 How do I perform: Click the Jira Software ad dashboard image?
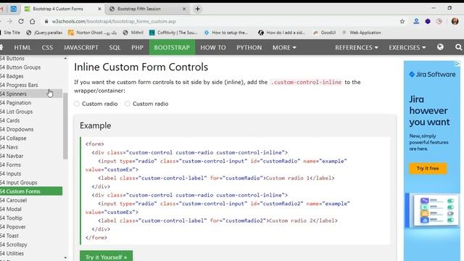pyautogui.click(x=434, y=210)
